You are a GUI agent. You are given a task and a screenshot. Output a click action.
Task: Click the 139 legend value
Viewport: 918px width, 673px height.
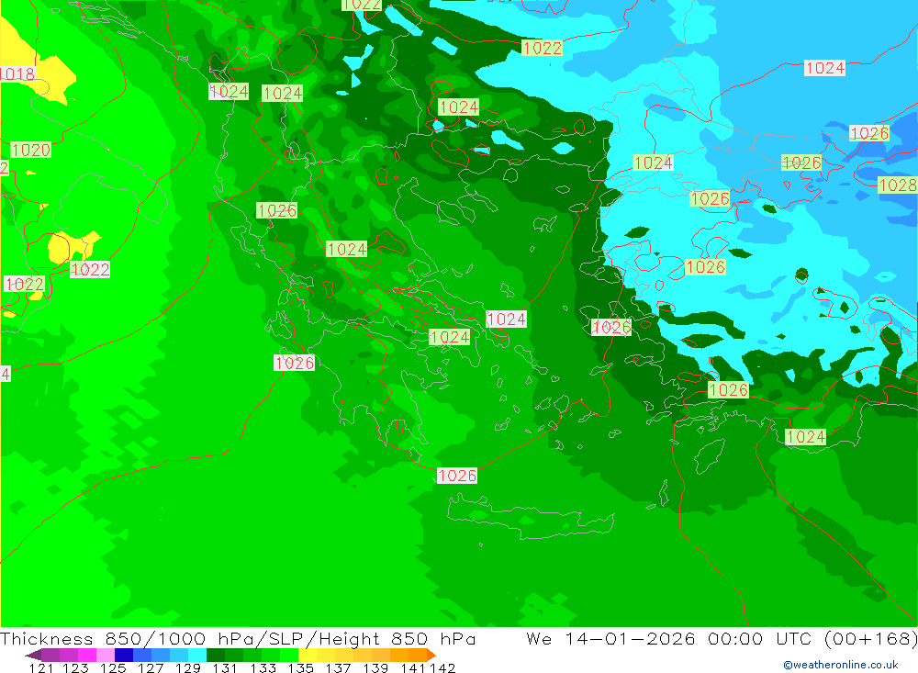point(375,667)
